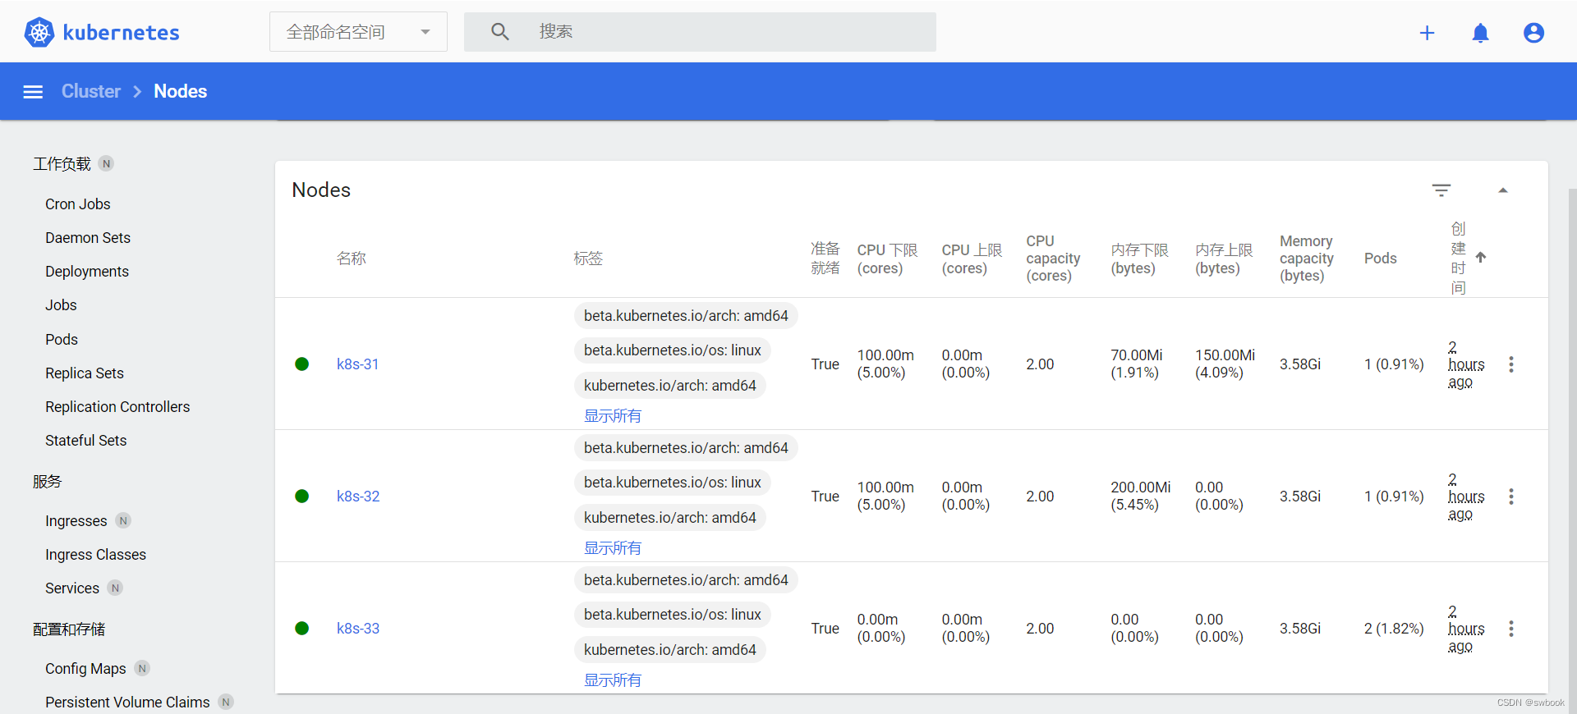Focus the 搜索 search field
This screenshot has height=714, width=1577.
pyautogui.click(x=700, y=32)
